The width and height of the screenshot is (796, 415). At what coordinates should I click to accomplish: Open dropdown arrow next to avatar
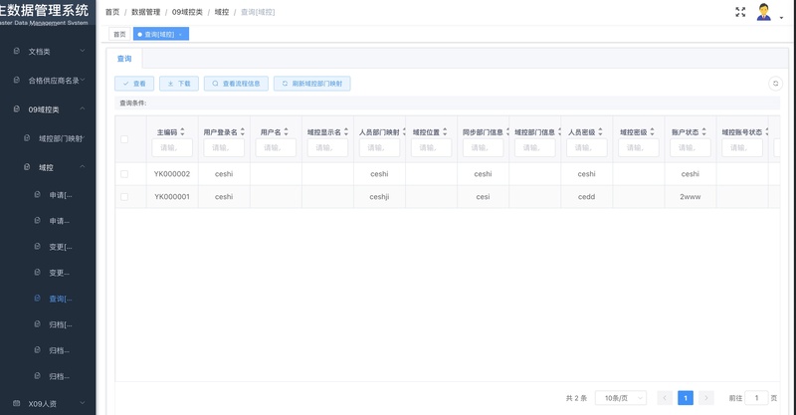click(x=781, y=18)
